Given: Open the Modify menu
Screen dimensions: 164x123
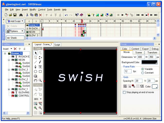Looking at the screenshot, I should pyautogui.click(x=33, y=10).
